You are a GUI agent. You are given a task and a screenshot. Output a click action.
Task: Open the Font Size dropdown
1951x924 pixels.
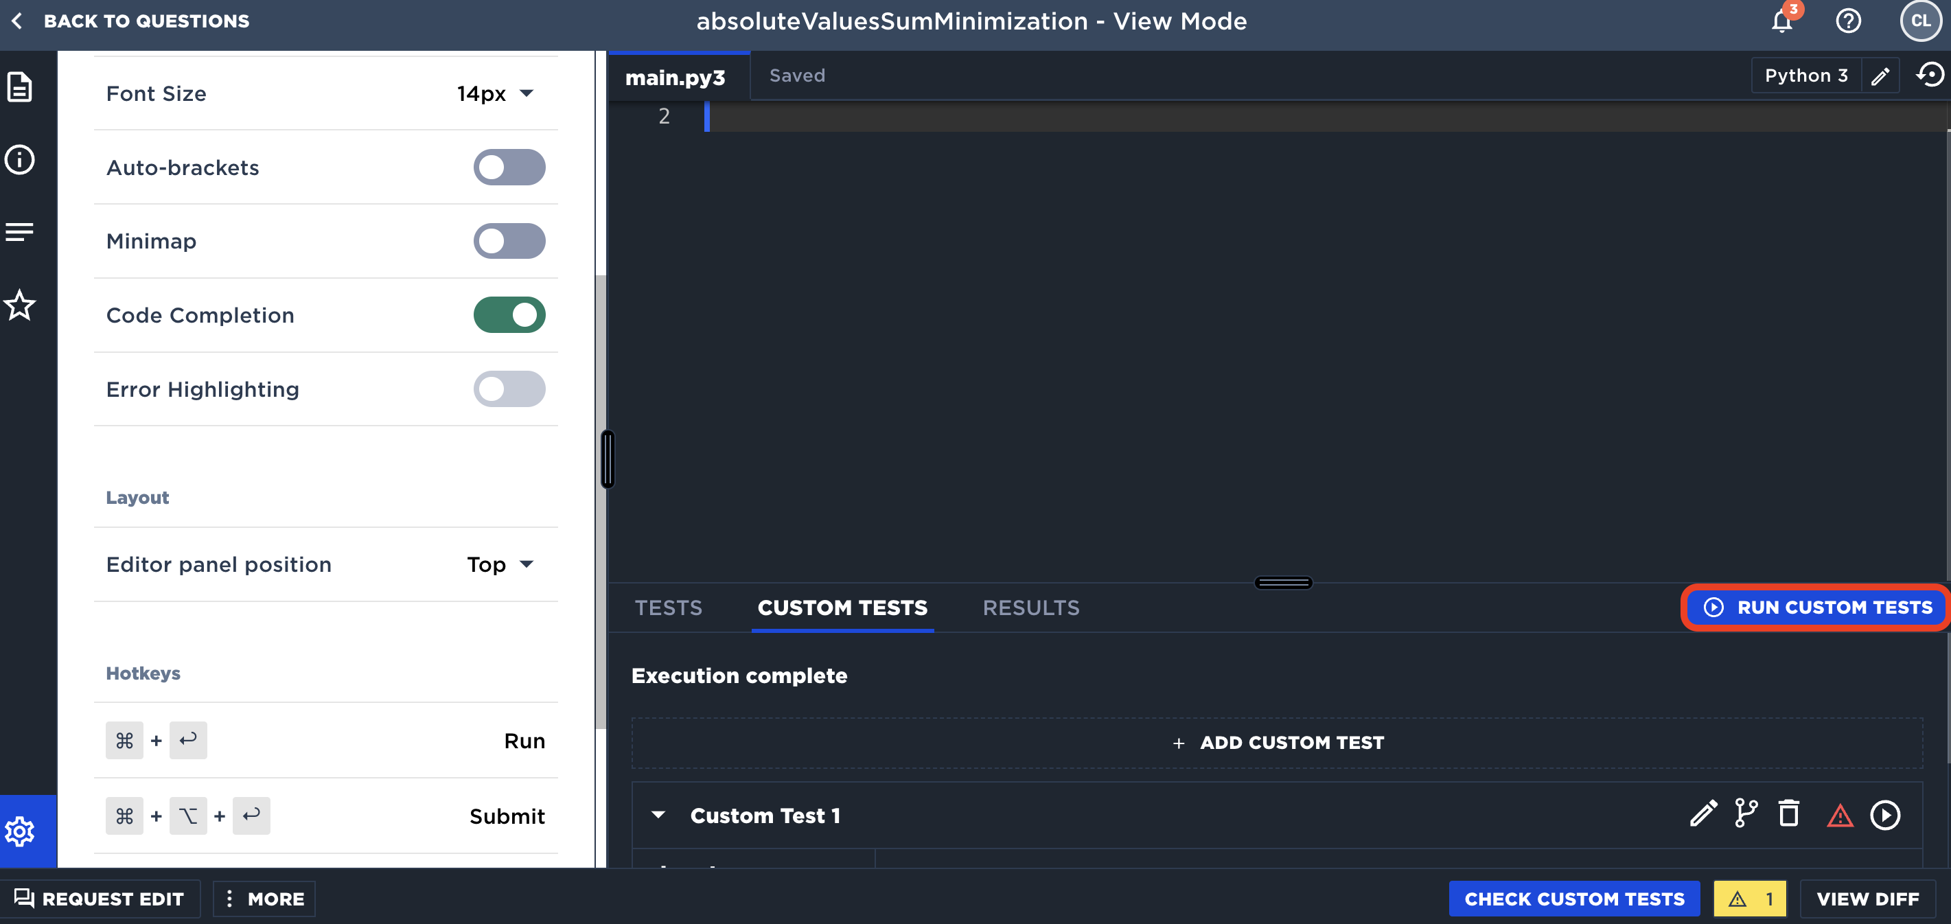496,93
